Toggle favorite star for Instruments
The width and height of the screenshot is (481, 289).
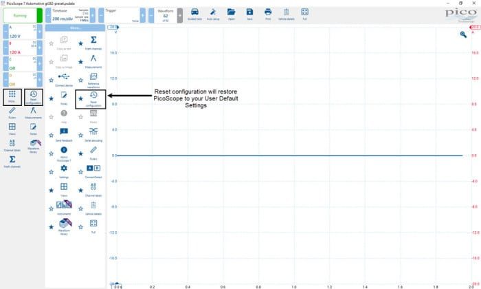[52, 209]
